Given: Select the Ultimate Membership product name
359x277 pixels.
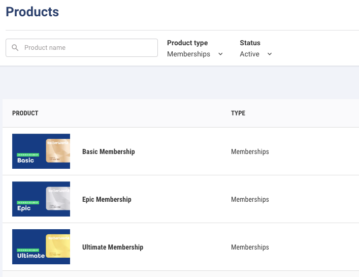Looking at the screenshot, I should tap(113, 247).
